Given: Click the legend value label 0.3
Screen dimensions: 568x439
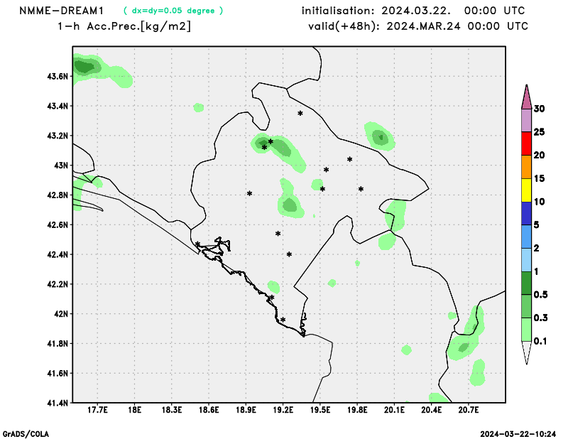Looking at the screenshot, I should pyautogui.click(x=540, y=318).
